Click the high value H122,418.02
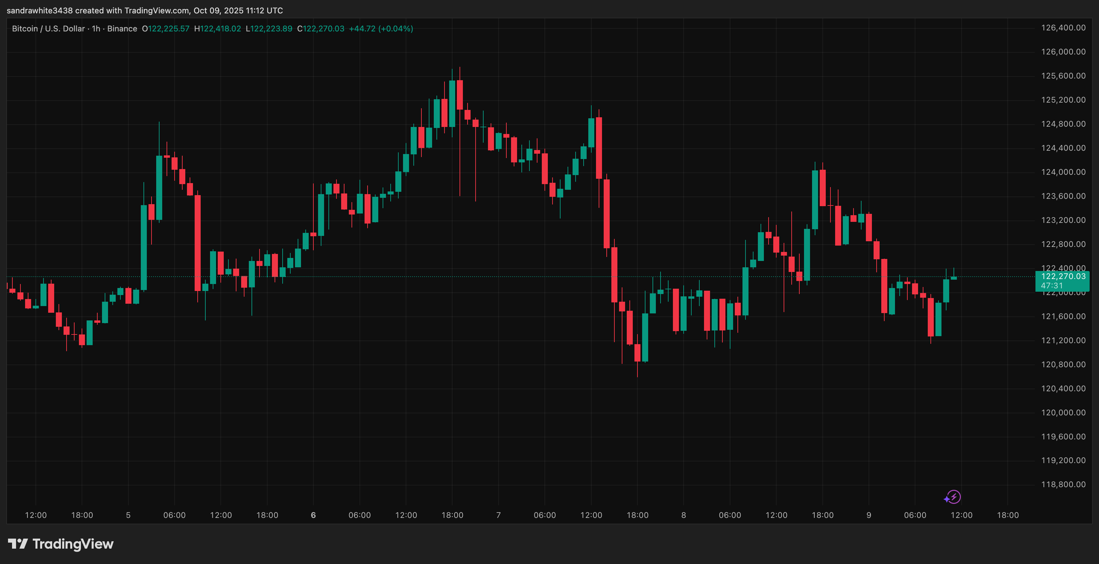 pos(218,28)
